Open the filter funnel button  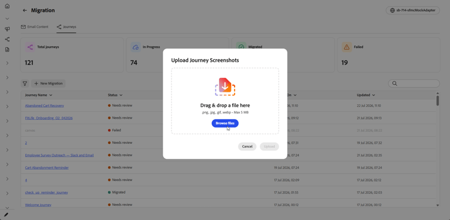(25, 83)
